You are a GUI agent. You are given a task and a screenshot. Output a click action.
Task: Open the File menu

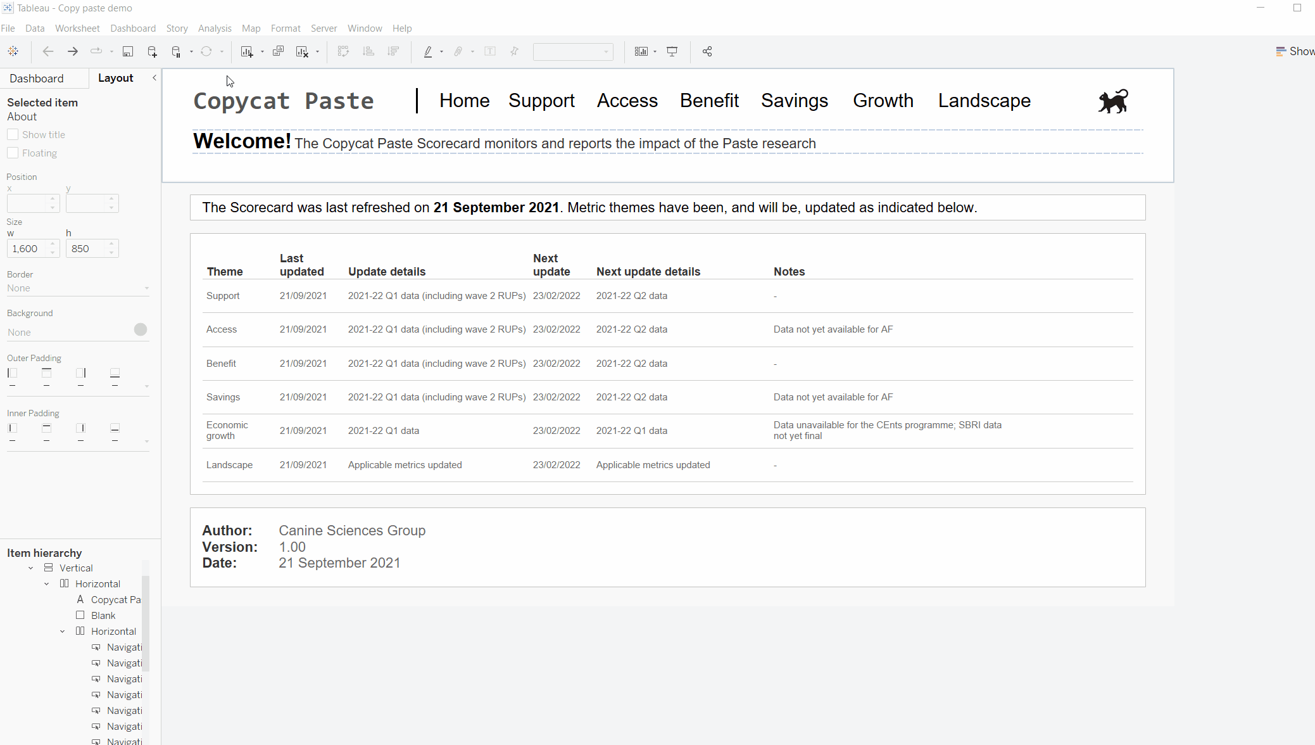point(8,29)
